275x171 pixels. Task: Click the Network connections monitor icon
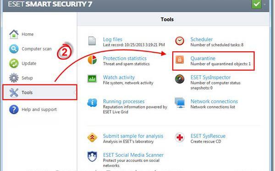pyautogui.click(x=180, y=103)
